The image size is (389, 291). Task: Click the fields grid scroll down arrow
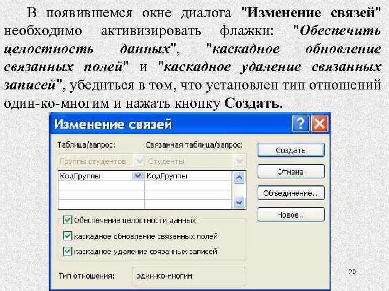[x=239, y=203]
